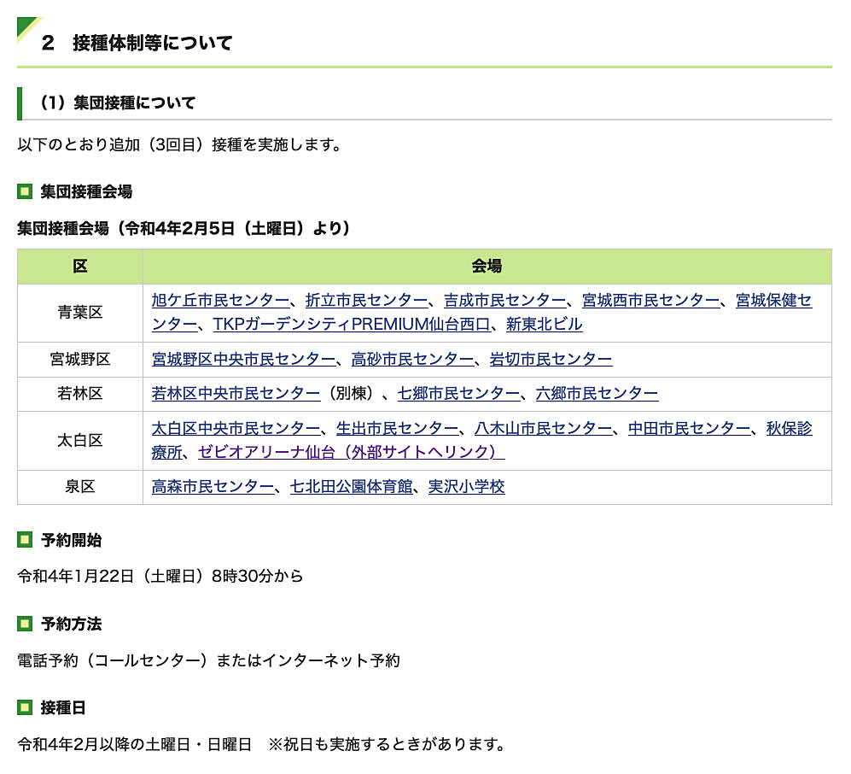Open the 宮城保健センター link
This screenshot has width=851, height=774.
773,301
